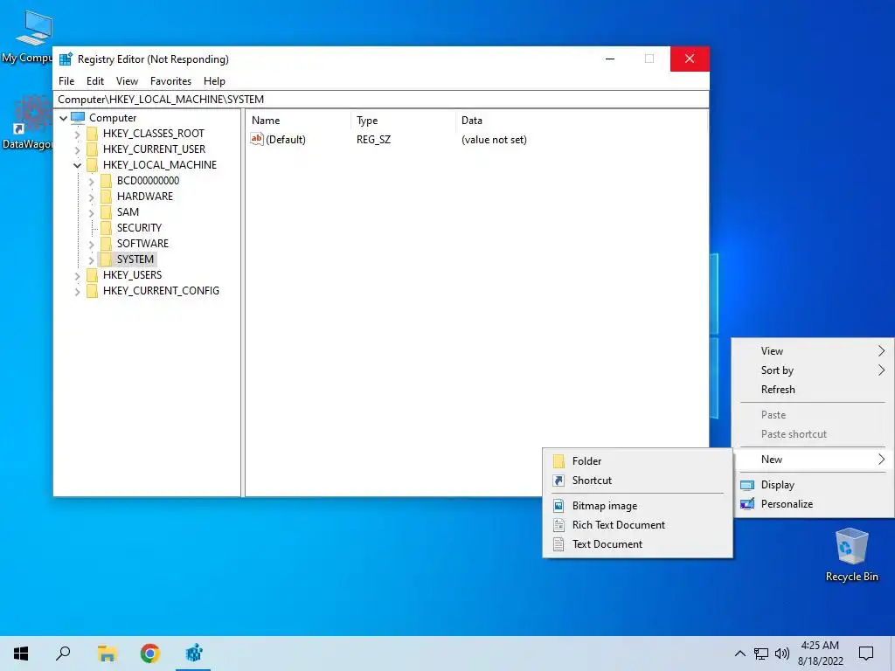Viewport: 895px width, 671px height.
Task: Open the File menu
Action: [66, 81]
